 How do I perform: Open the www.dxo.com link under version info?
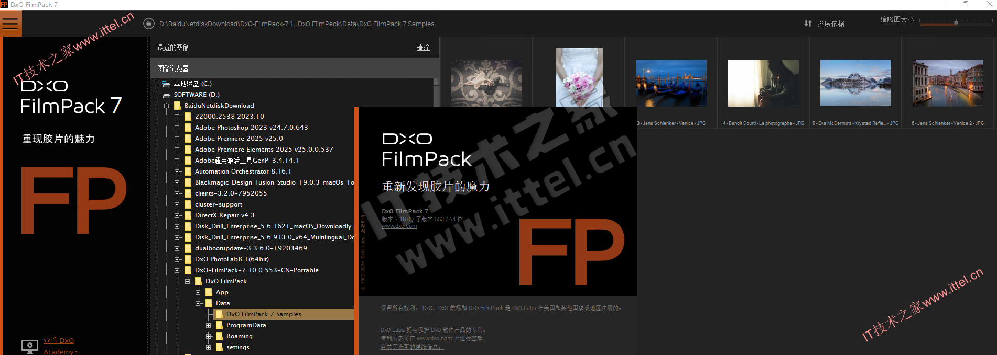coord(399,226)
